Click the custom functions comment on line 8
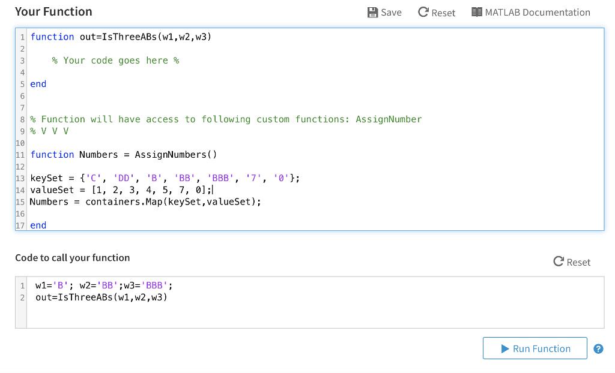This screenshot has width=615, height=373. [x=226, y=119]
